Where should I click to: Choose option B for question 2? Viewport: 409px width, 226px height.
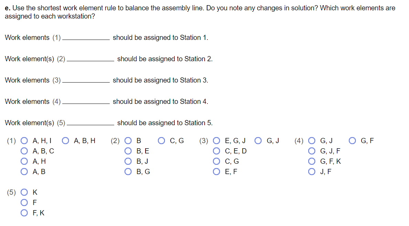coord(128,140)
